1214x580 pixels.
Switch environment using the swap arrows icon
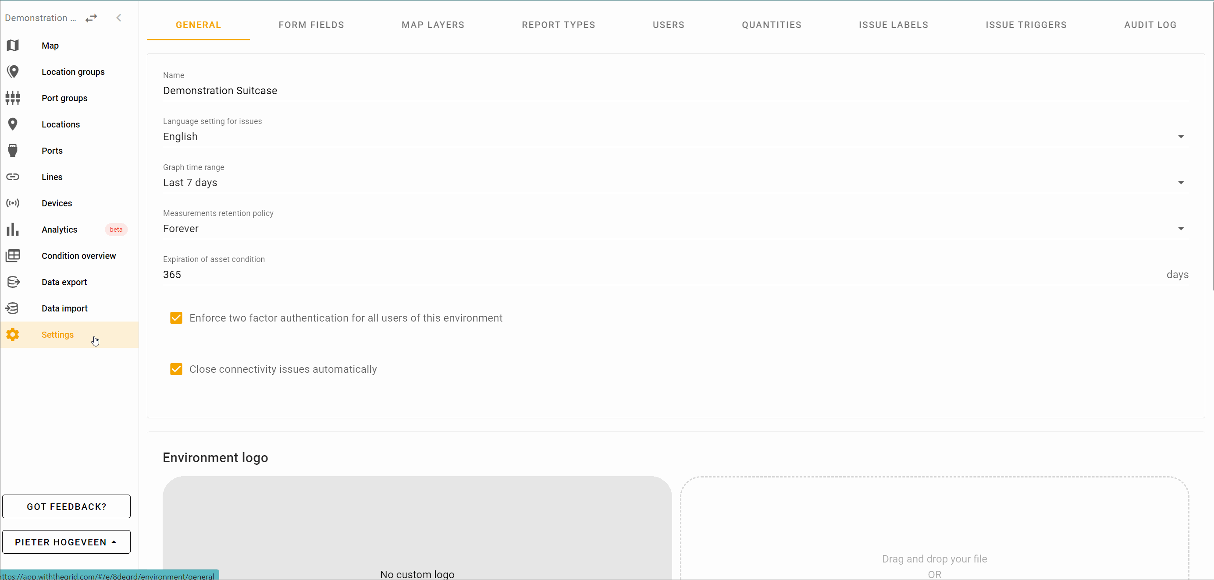click(x=91, y=18)
